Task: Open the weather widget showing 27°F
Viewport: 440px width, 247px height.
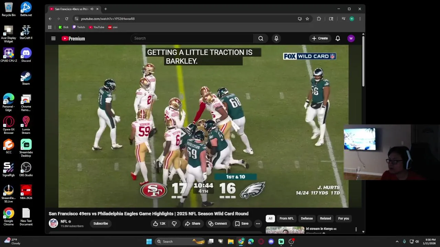Action: click(x=12, y=242)
